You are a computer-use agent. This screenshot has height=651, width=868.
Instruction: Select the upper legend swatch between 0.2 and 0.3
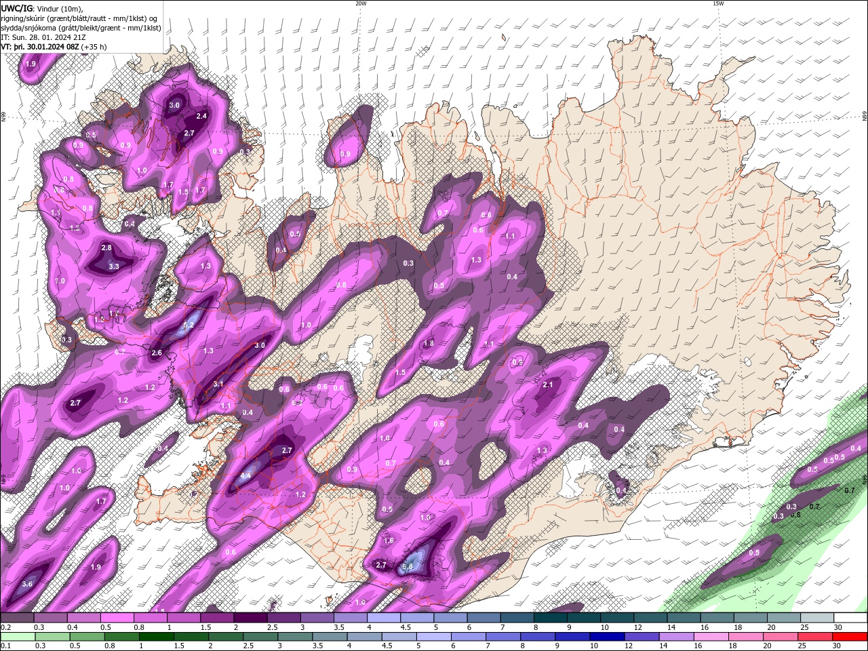pyautogui.click(x=17, y=618)
